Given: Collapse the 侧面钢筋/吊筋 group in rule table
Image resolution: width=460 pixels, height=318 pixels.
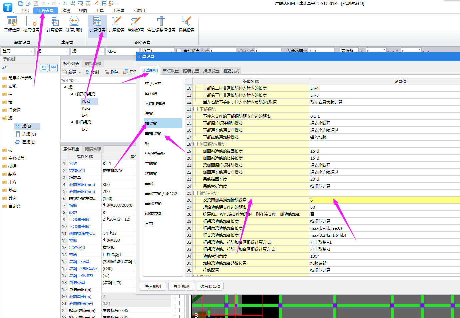Looking at the screenshot, I should point(196,144).
